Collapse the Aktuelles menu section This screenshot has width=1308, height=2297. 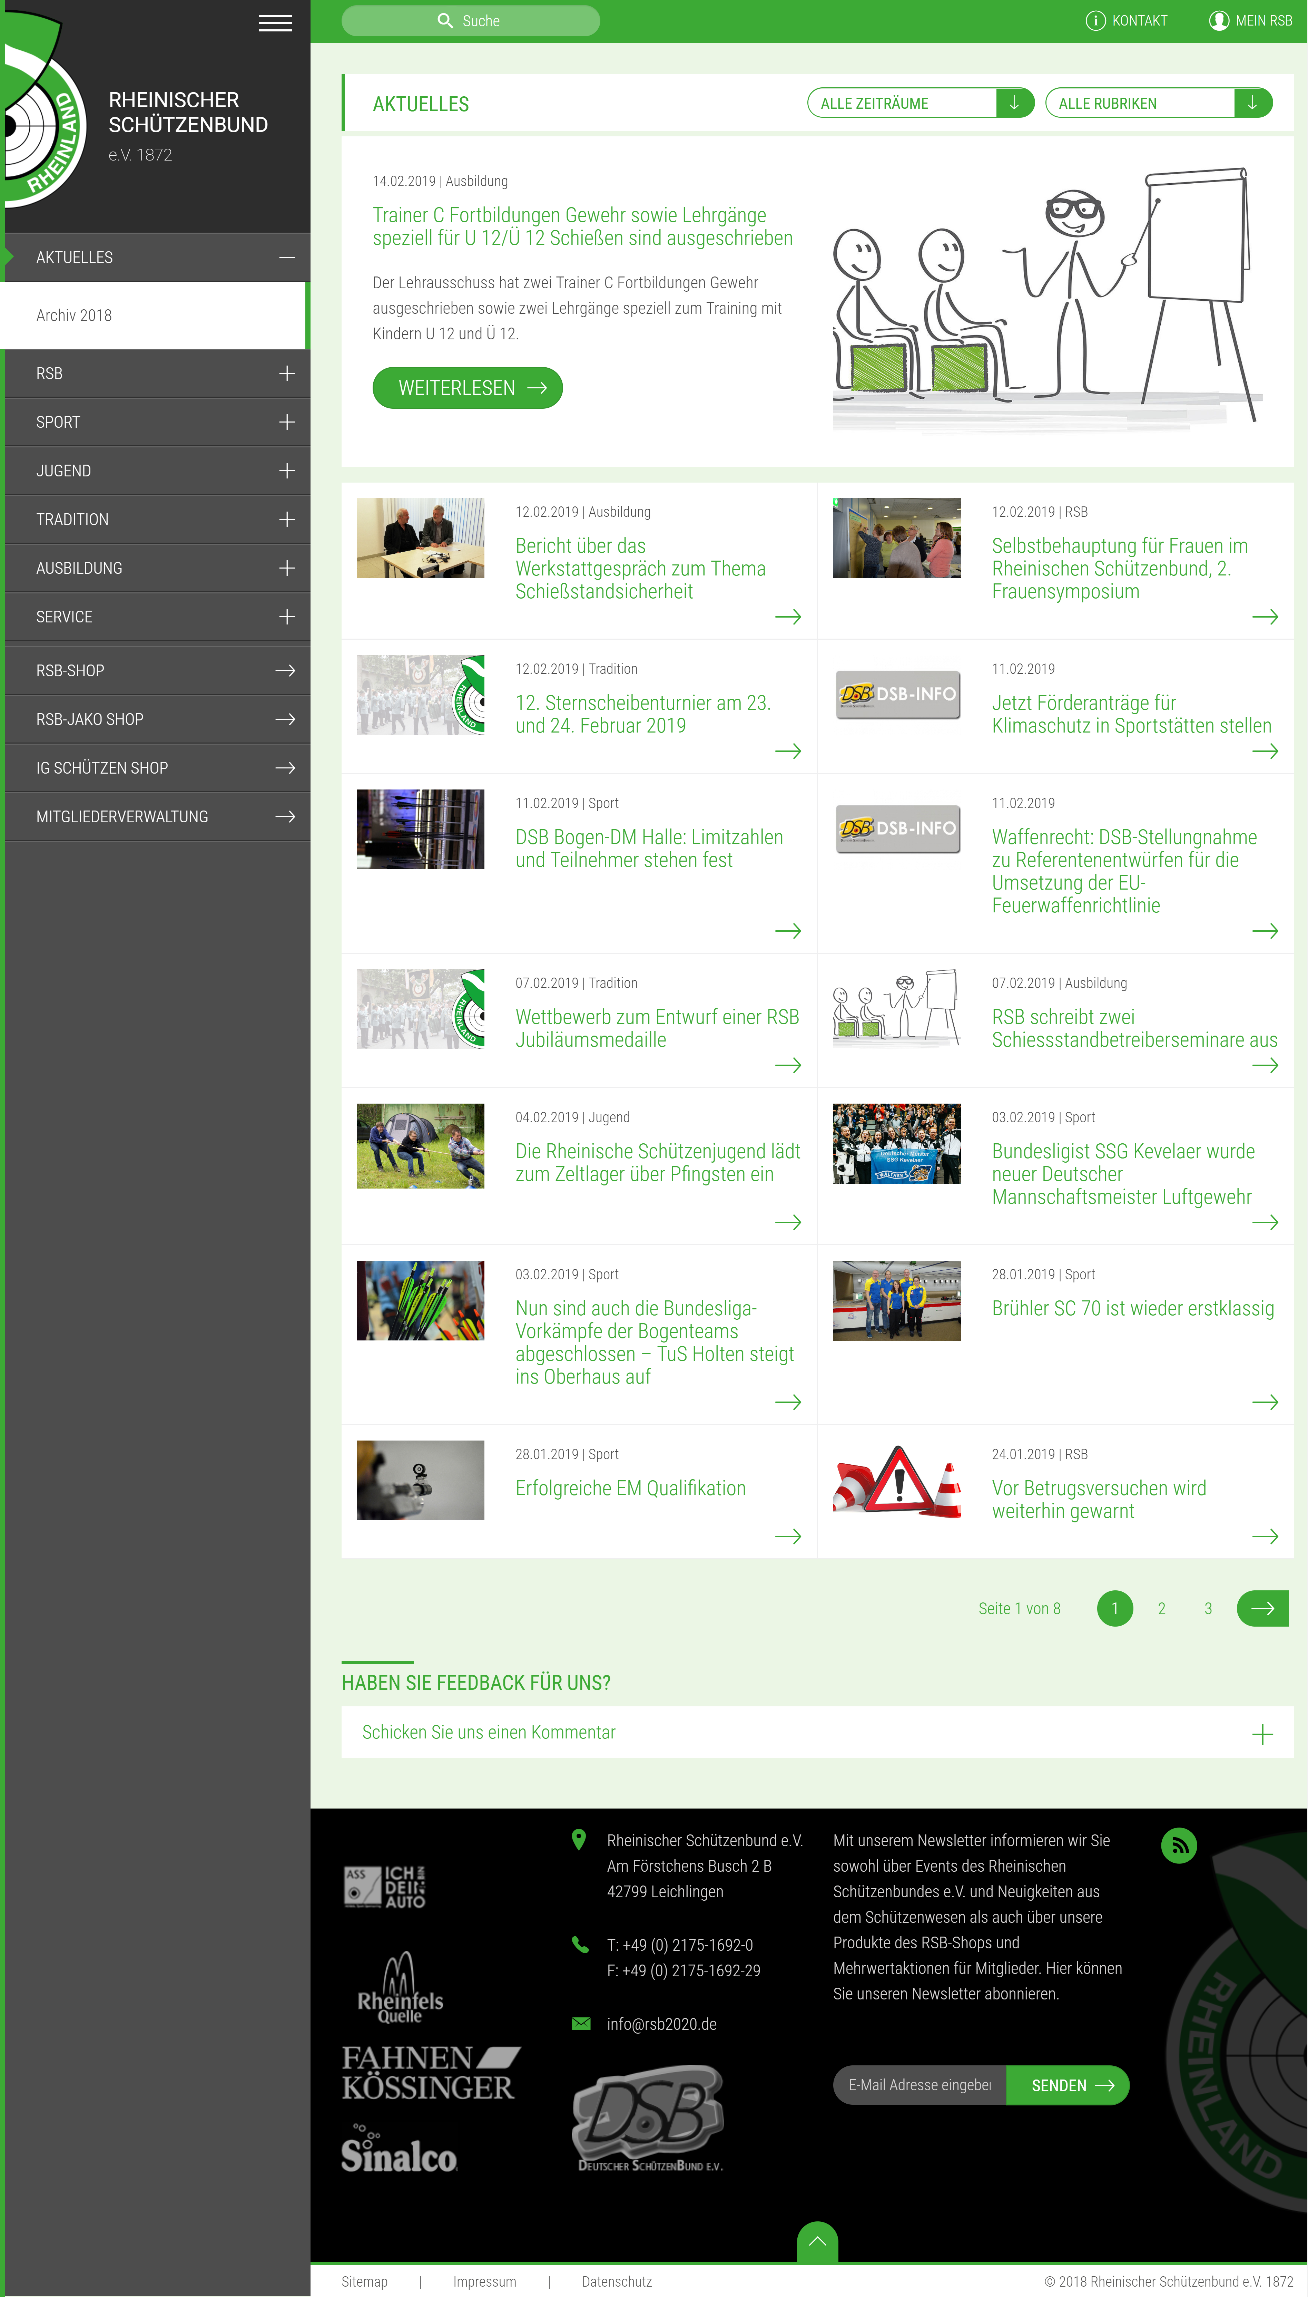287,258
